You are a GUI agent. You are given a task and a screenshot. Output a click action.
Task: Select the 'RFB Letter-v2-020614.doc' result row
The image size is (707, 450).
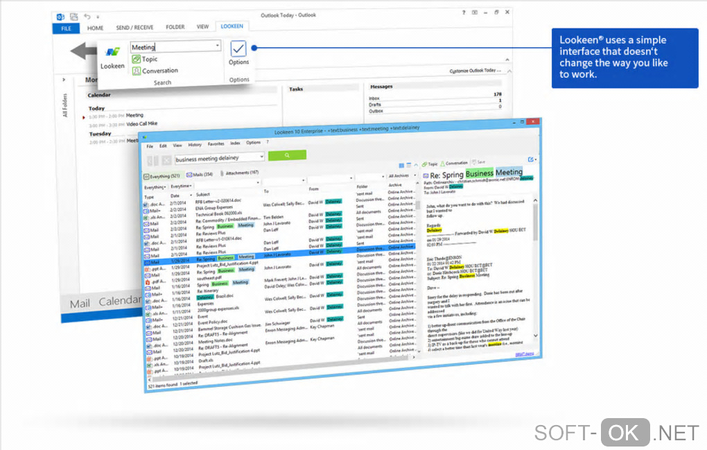218,201
